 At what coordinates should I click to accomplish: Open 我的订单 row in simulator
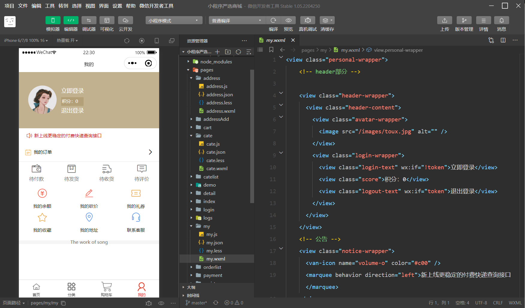[x=89, y=152]
